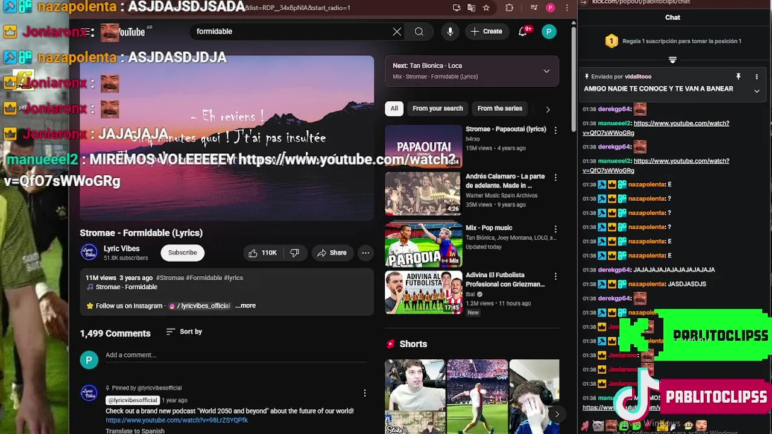Screen dimensions: 772x434
Task: Open the Chrome three-dot menu
Action: pyautogui.click(x=566, y=8)
